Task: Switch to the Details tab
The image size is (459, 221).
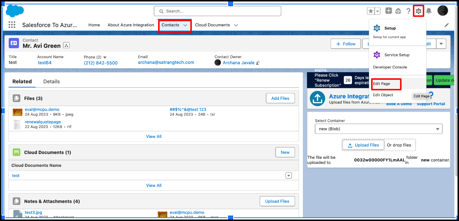Action: pyautogui.click(x=52, y=82)
